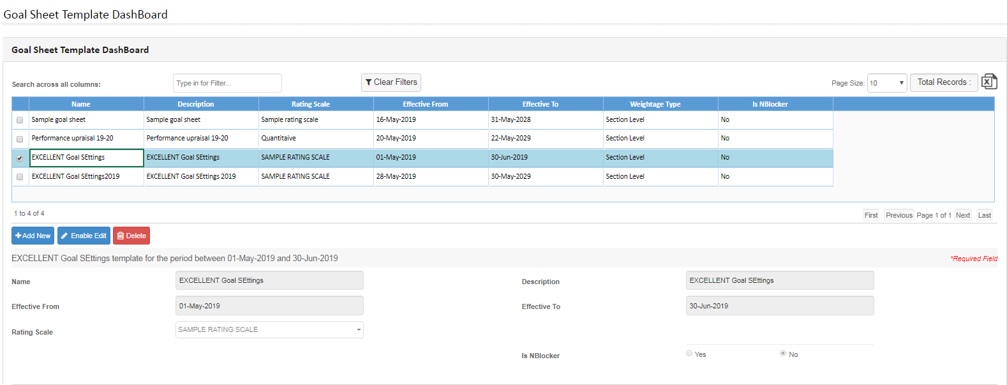Click the '28-May-2019' effective from cell
The image size is (1007, 385).
click(431, 177)
